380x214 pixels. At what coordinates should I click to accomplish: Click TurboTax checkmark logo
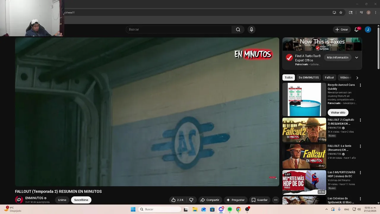click(289, 58)
